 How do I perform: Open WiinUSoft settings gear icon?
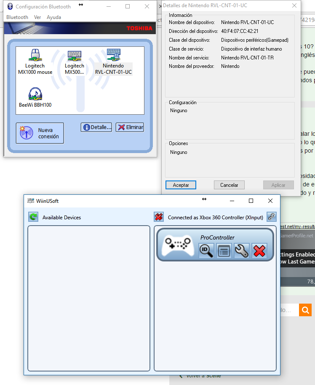click(x=272, y=217)
